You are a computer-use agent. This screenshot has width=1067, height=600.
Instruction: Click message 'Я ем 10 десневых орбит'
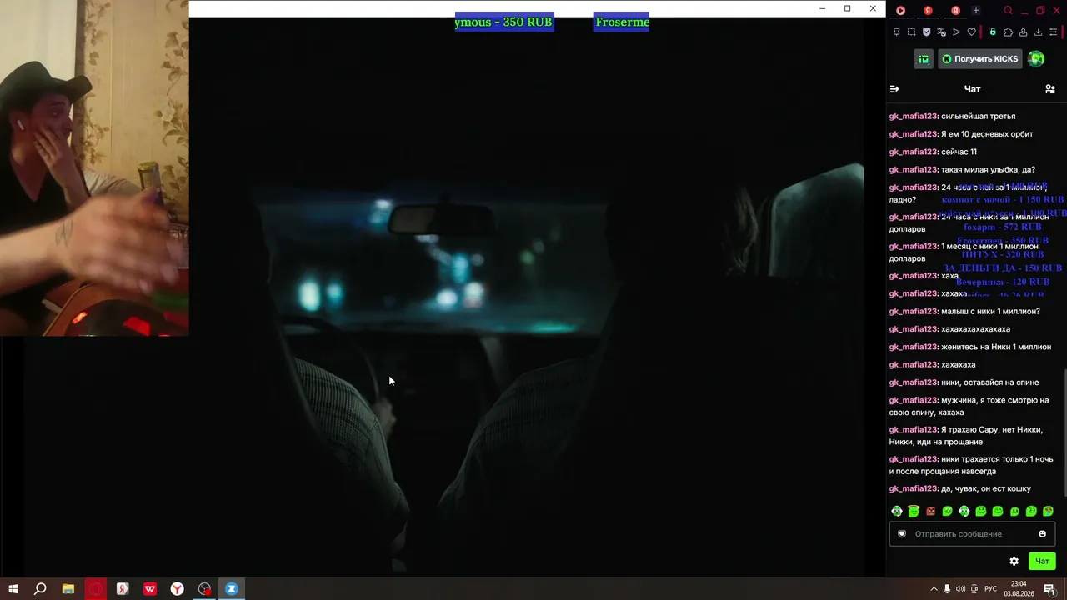tap(987, 134)
